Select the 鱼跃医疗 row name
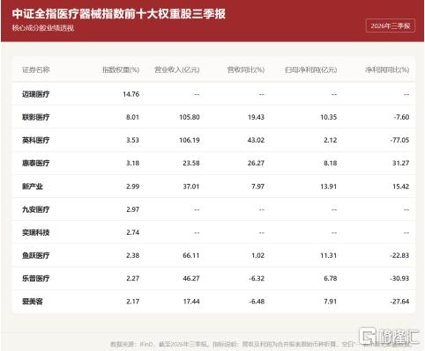The image size is (425, 351). [x=36, y=255]
